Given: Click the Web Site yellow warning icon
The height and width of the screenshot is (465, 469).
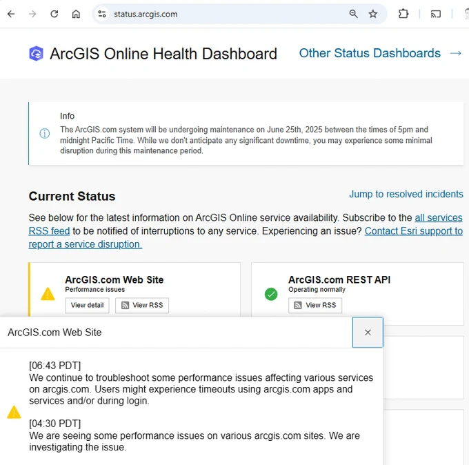Looking at the screenshot, I should tap(48, 294).
